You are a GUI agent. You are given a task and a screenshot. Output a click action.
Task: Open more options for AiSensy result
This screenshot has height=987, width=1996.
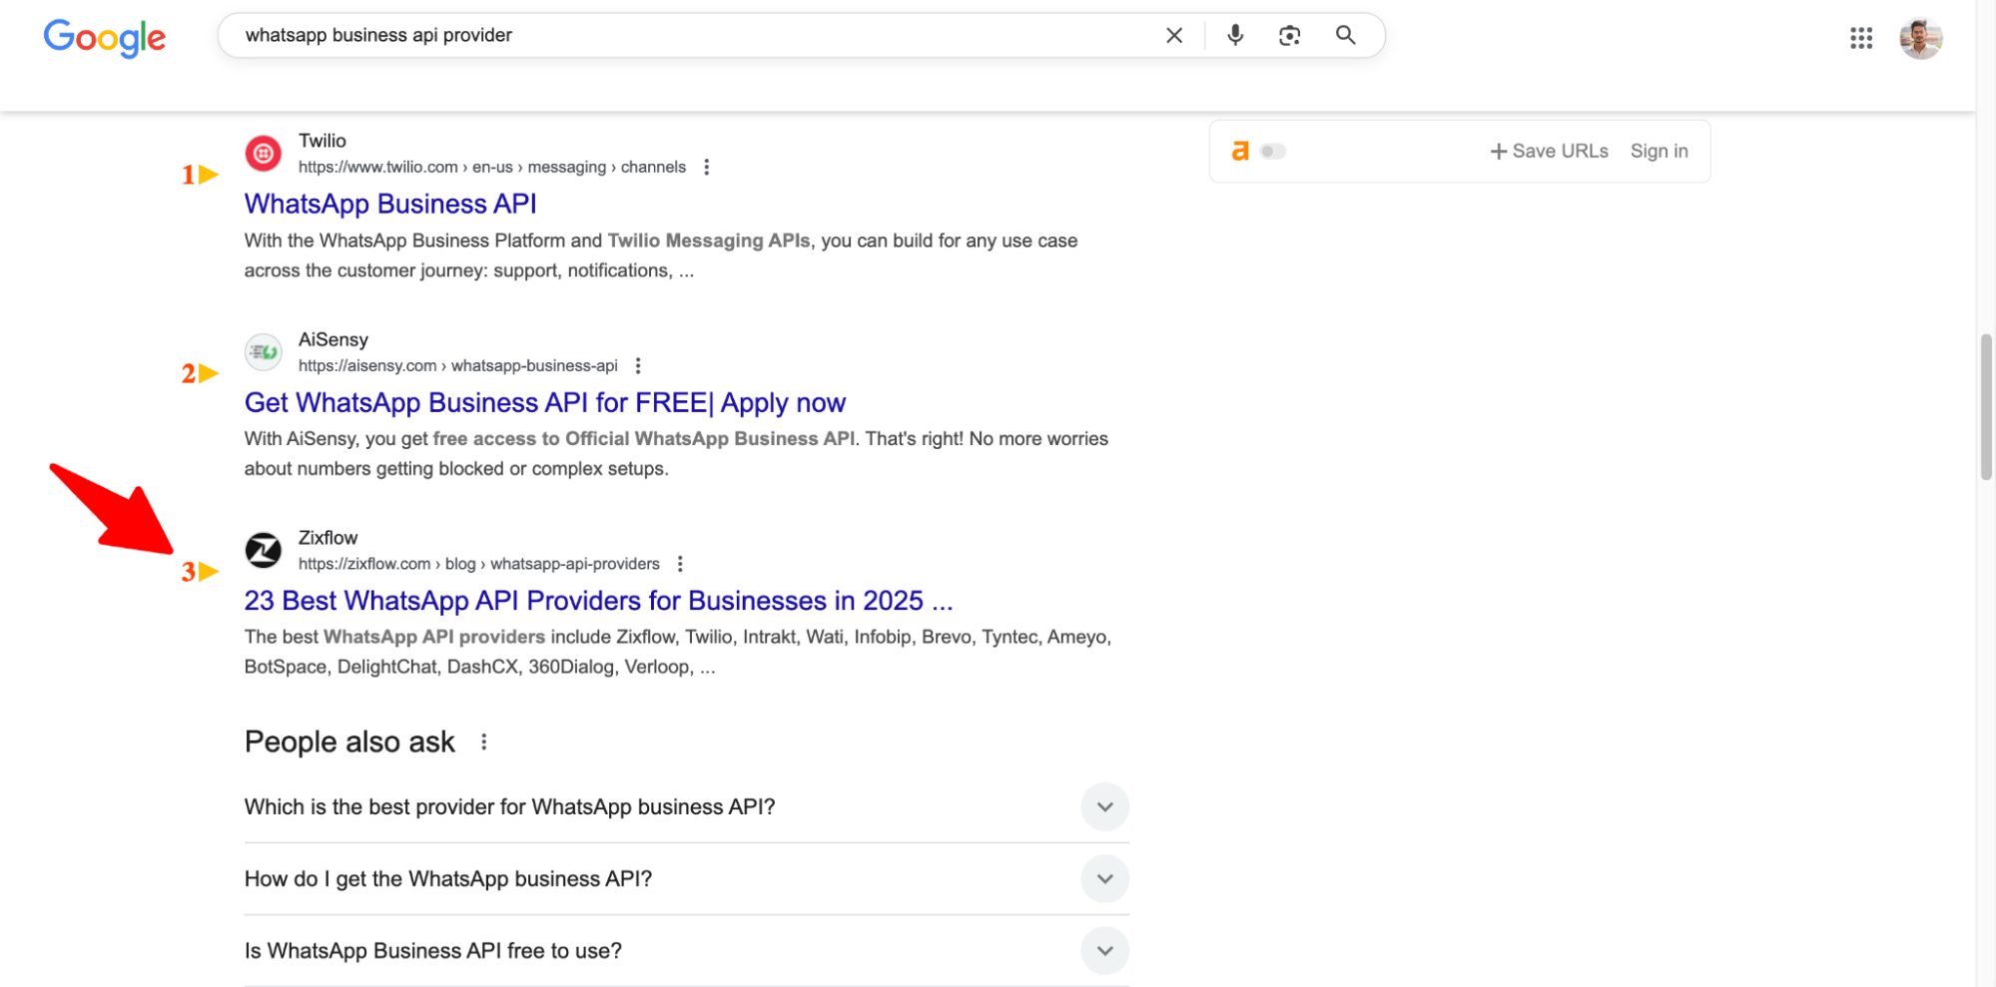click(x=638, y=365)
